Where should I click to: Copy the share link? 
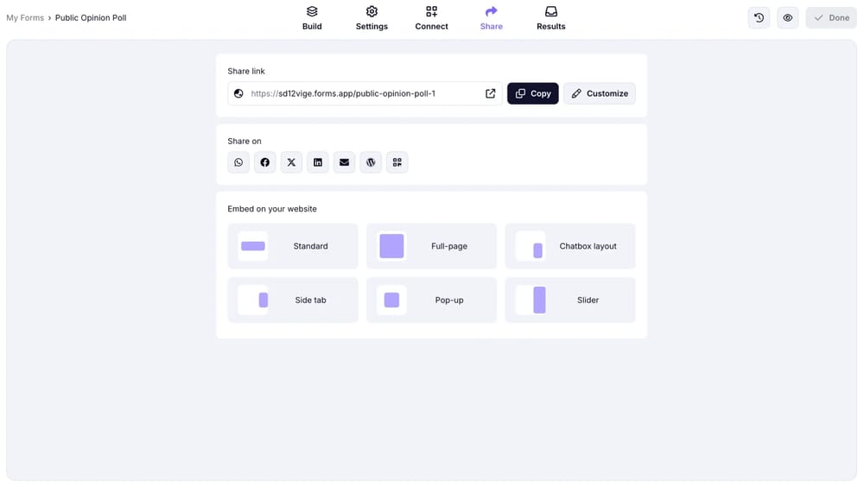click(532, 93)
